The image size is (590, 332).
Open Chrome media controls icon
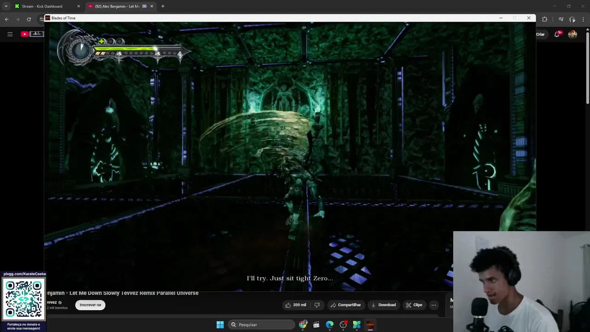tap(561, 19)
